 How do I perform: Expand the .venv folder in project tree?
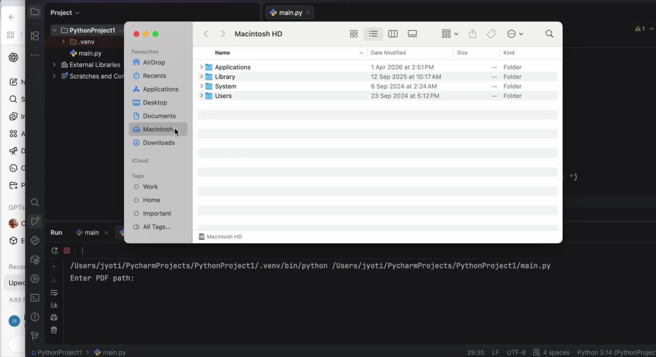click(63, 42)
